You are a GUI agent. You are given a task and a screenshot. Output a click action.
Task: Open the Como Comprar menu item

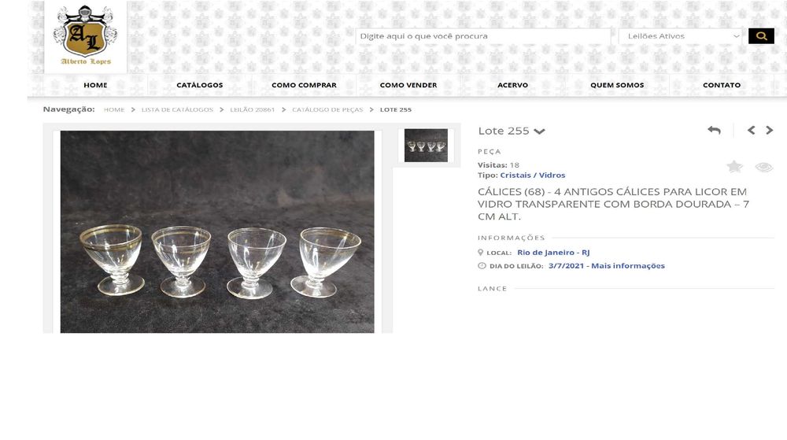pyautogui.click(x=304, y=85)
